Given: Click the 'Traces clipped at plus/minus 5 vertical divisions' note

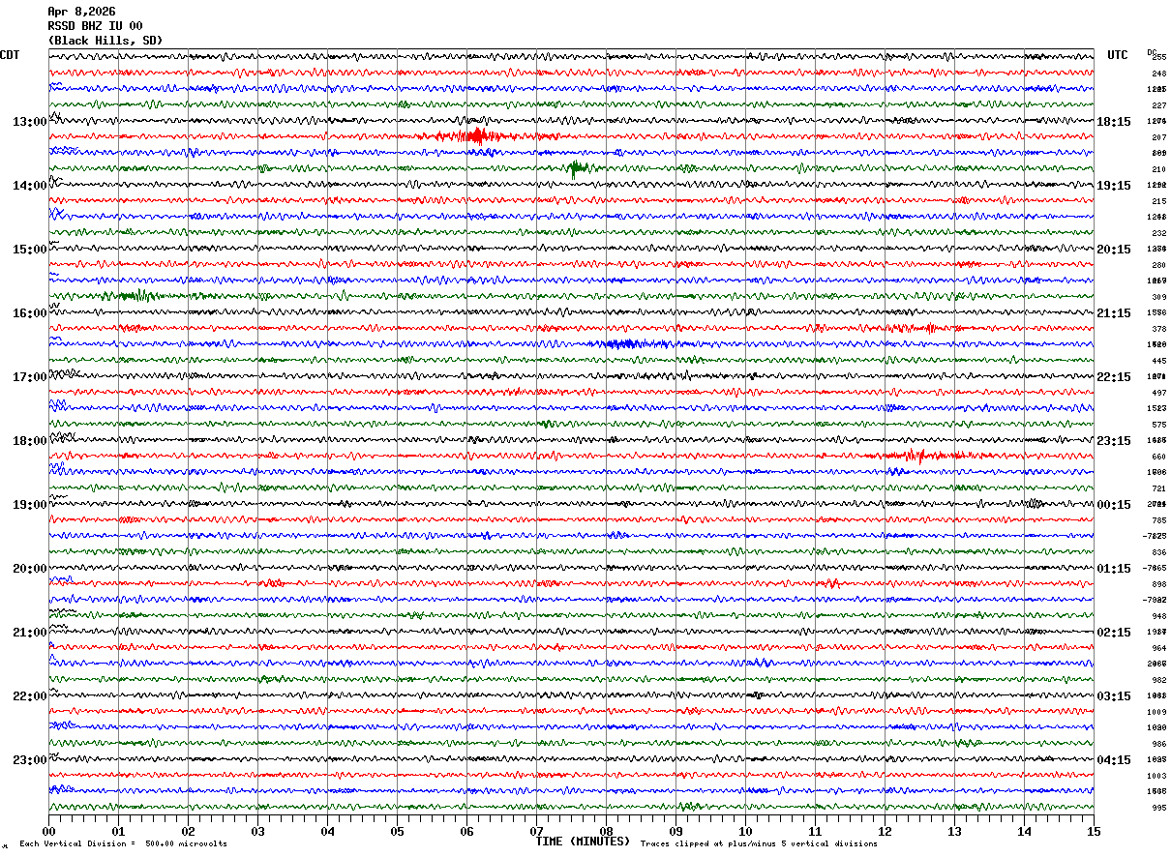Looking at the screenshot, I should (x=759, y=844).
